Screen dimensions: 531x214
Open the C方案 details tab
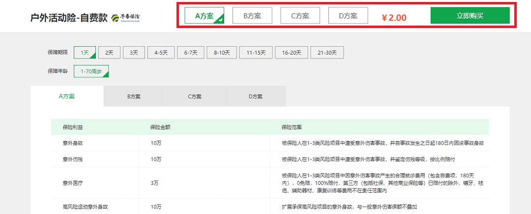coord(195,96)
